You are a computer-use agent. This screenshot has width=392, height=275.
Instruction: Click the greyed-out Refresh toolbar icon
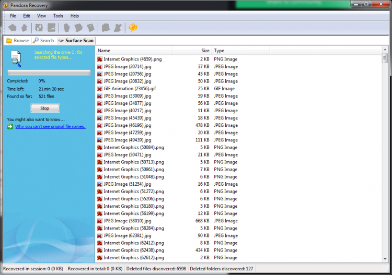point(39,28)
